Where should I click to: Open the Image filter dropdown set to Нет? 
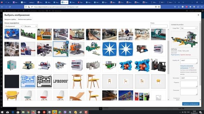click(189, 28)
